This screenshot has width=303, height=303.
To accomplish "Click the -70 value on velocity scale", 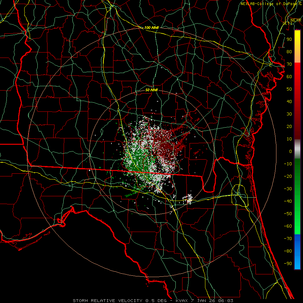I will pos(288,239).
